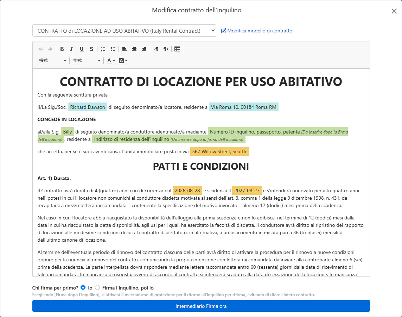Screen dimensions: 402x317
Task: Click paragraph starting Nel caso in cui
Action: point(200,229)
